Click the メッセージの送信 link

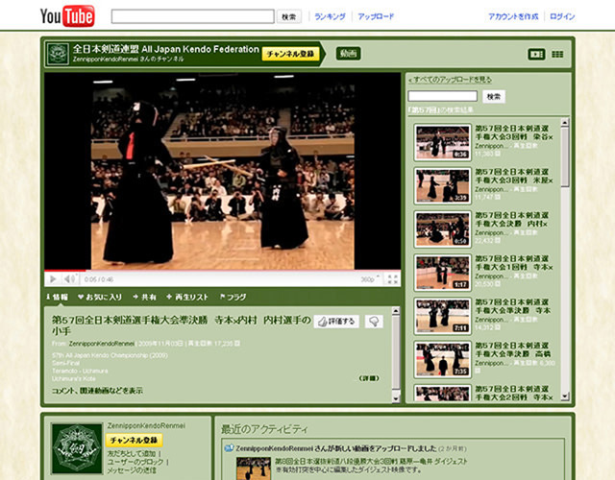(x=132, y=470)
